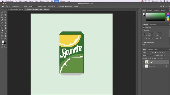Select the Quick Selection tool
170x95 pixels.
5,15
